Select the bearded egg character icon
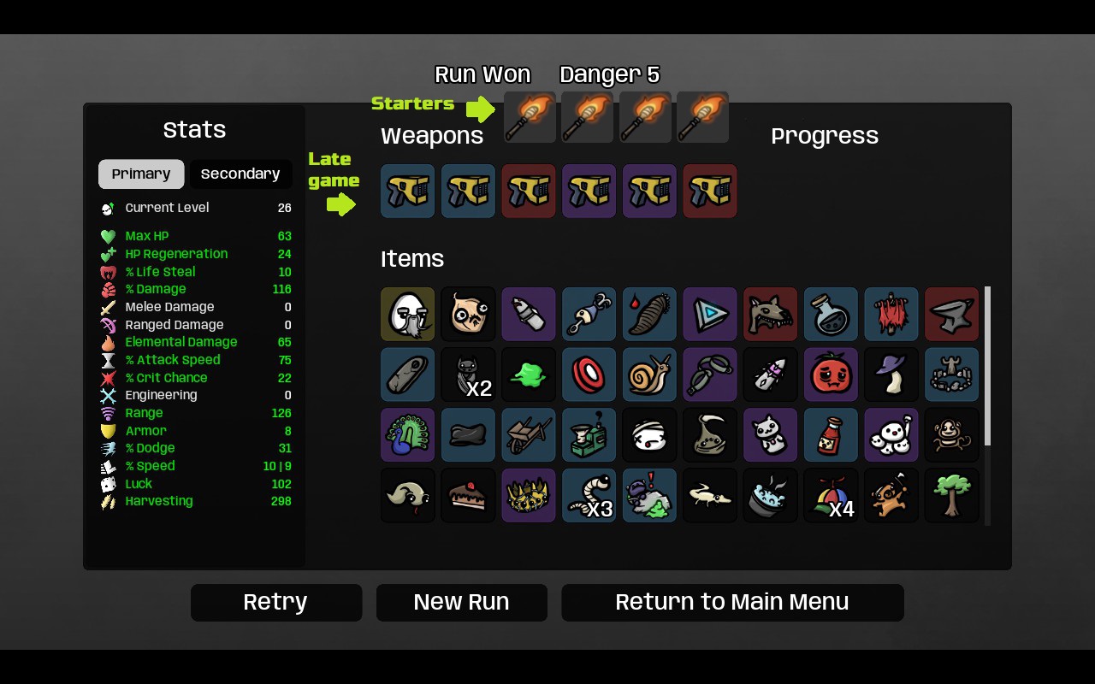The height and width of the screenshot is (684, 1095). click(408, 314)
